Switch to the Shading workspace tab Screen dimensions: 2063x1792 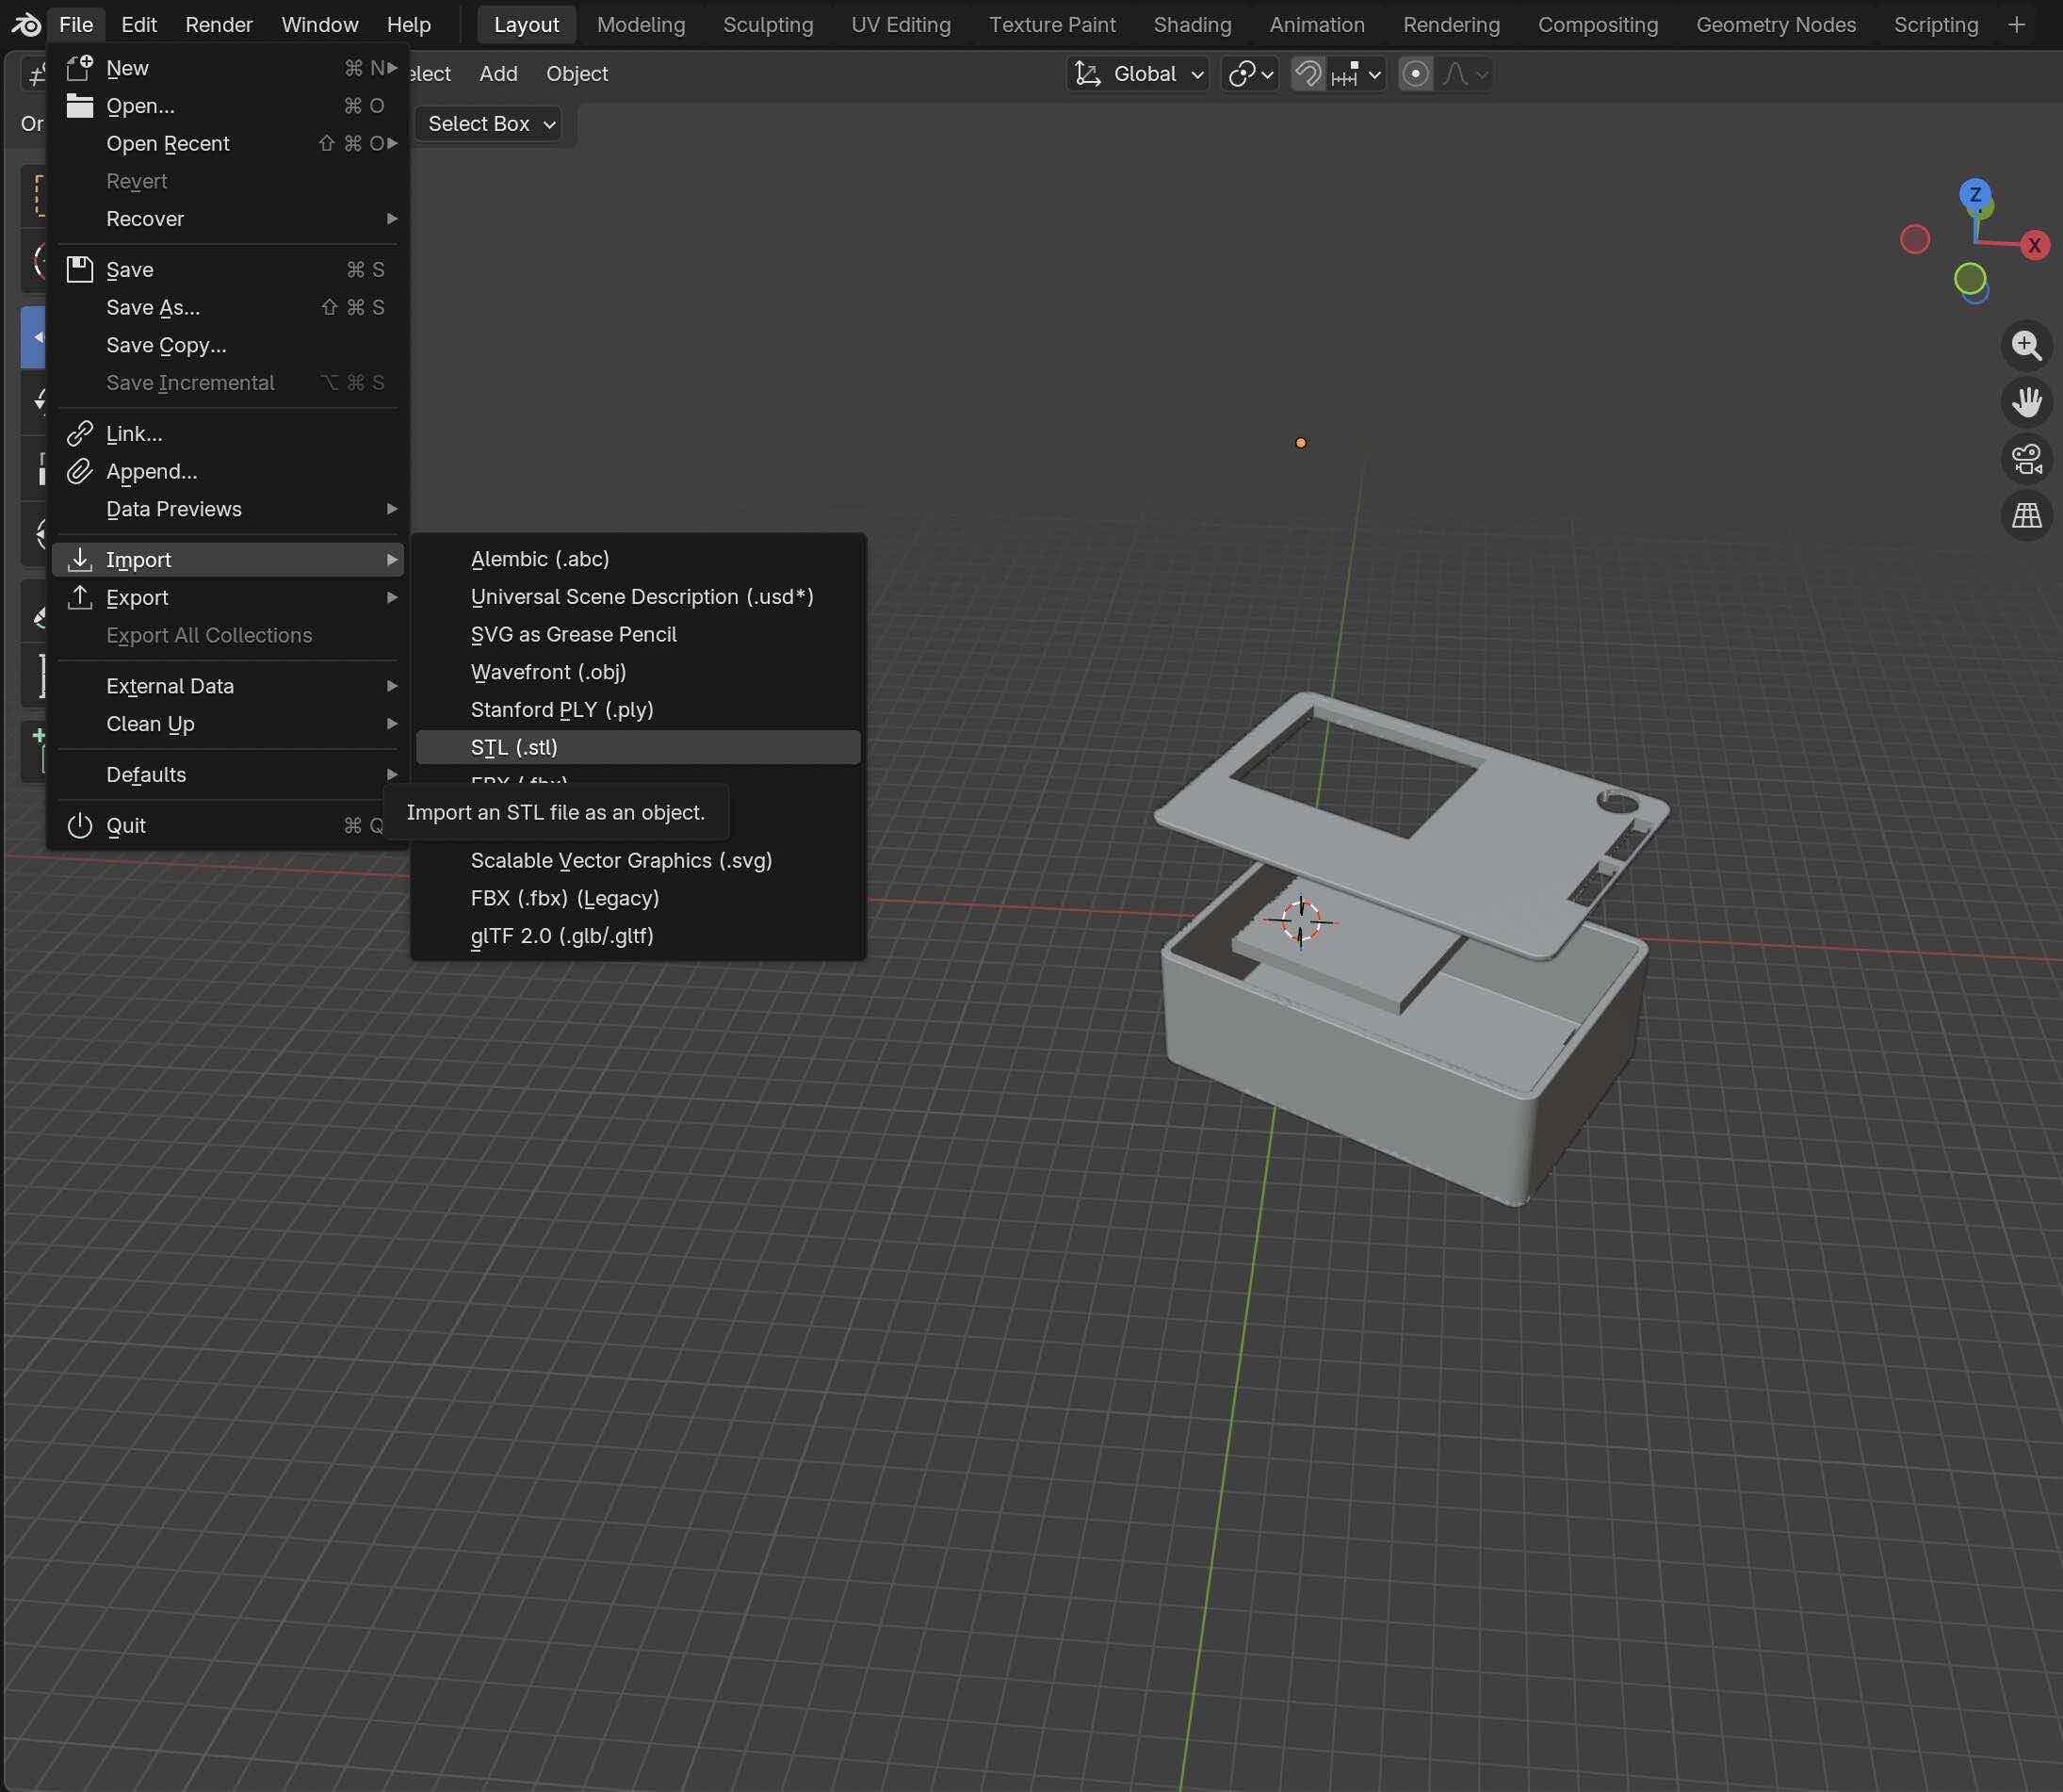1192,25
